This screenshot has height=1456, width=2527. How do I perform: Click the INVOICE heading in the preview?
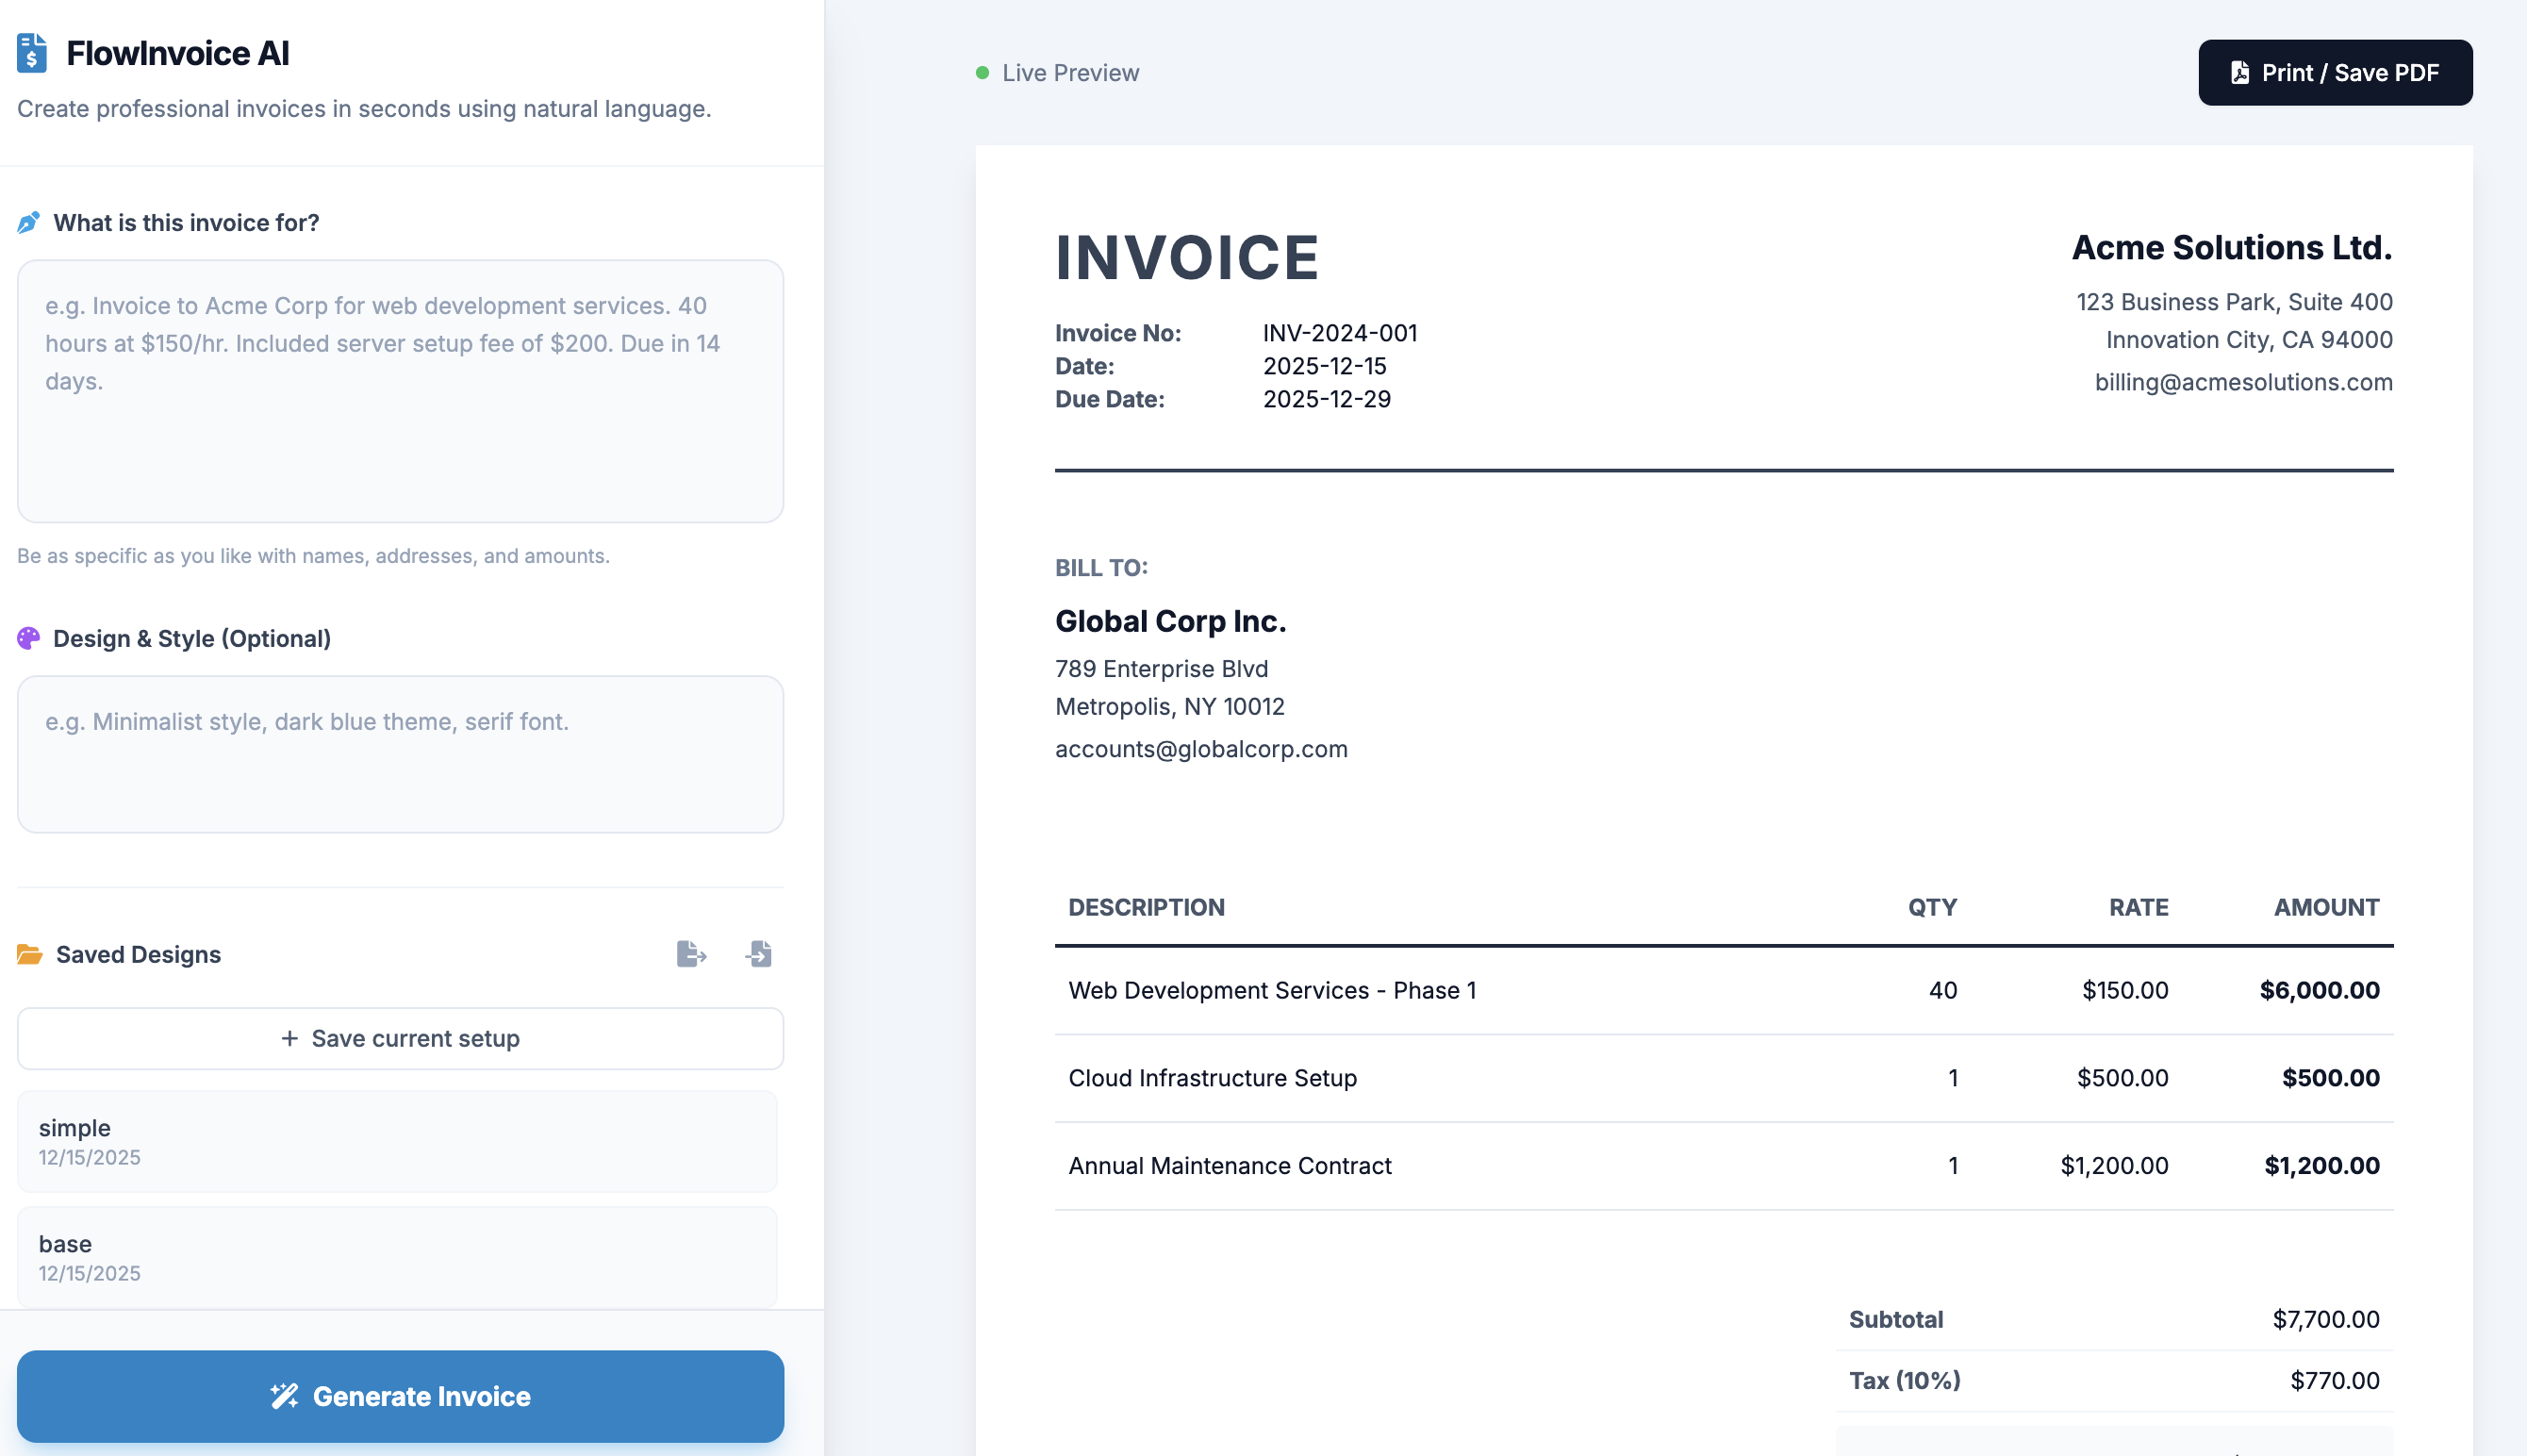(x=1187, y=257)
